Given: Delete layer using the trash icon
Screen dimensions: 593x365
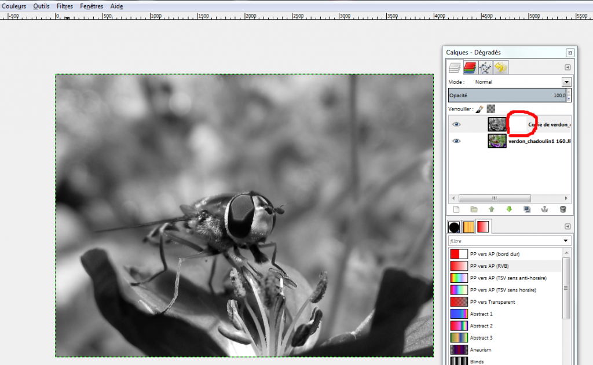Looking at the screenshot, I should tap(562, 209).
